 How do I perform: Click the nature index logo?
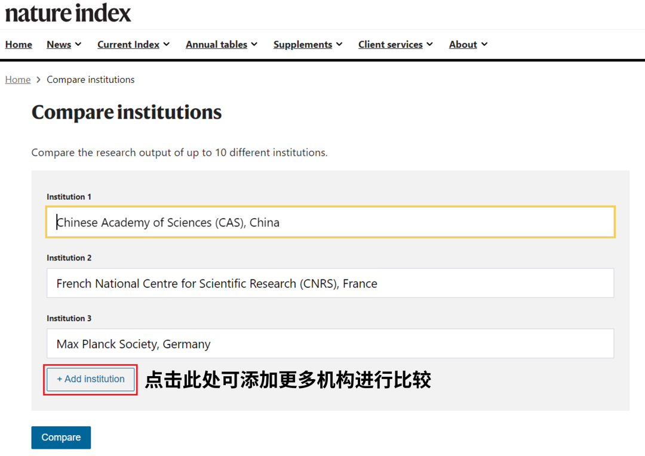point(68,13)
